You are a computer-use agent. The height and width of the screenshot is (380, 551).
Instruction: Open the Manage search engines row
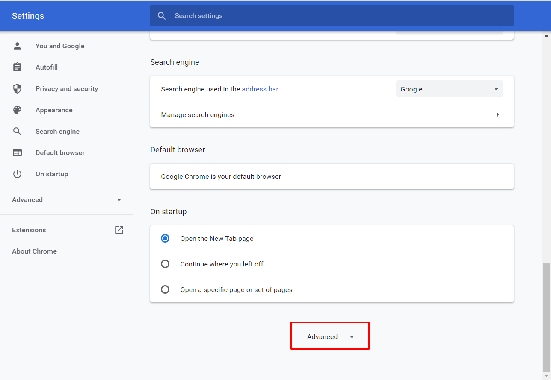332,114
